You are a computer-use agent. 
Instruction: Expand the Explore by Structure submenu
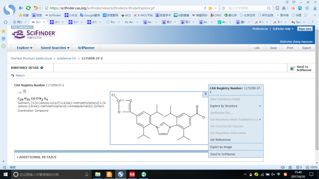coord(236,106)
